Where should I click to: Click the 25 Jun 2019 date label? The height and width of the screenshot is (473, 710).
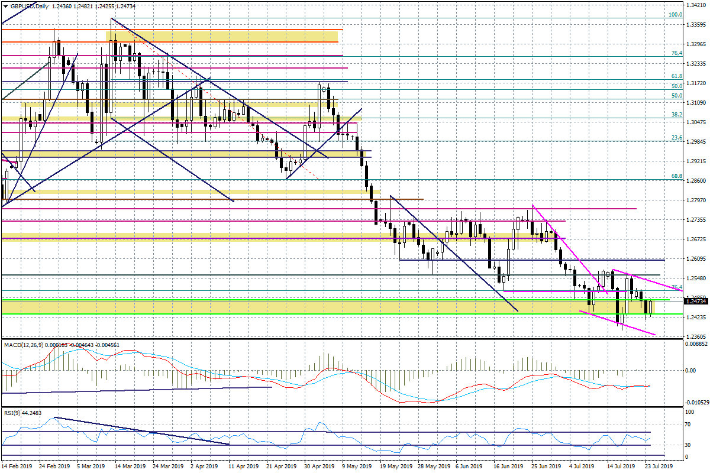544,466
